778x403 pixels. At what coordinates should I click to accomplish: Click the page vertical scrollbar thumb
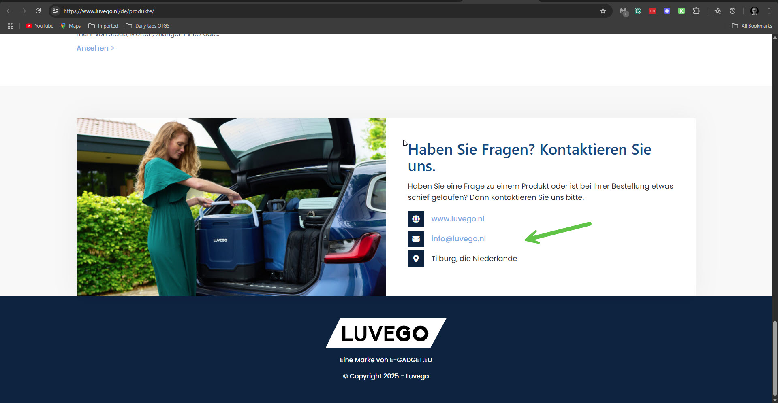click(775, 358)
